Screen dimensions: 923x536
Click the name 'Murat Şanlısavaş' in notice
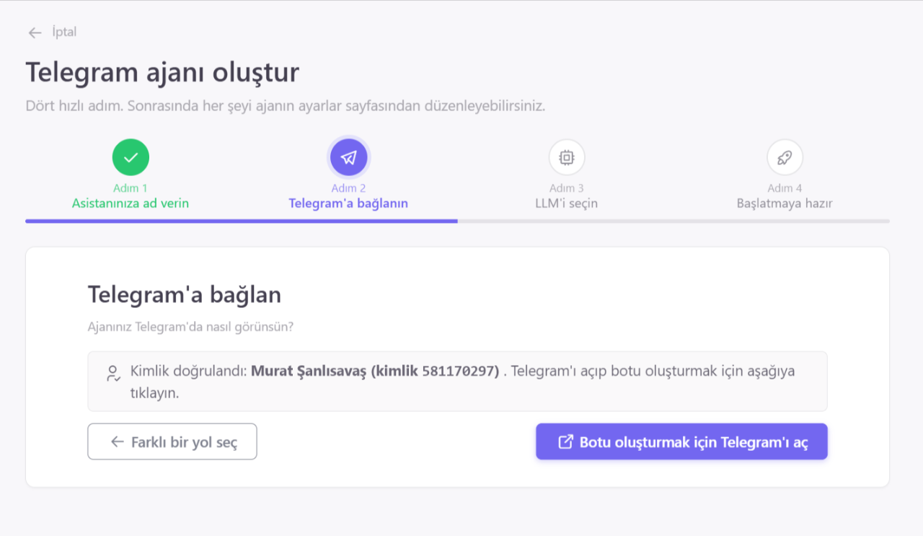309,371
